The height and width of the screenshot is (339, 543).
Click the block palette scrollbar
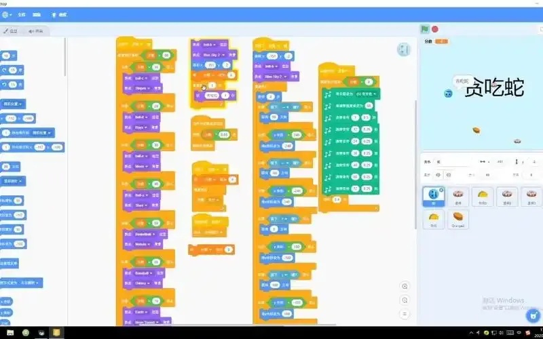(64, 57)
